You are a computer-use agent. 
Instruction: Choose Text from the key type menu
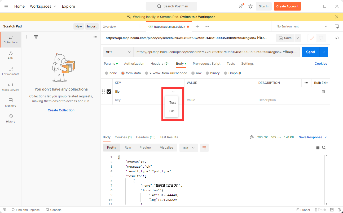[173, 103]
